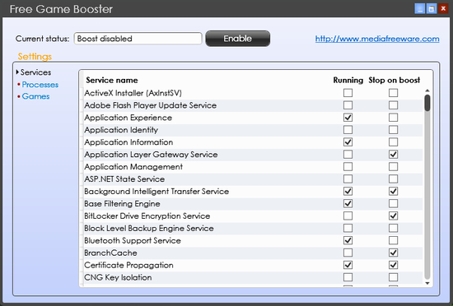The image size is (453, 306).
Task: Check Stop on boost for Application Management
Action: pyautogui.click(x=393, y=167)
